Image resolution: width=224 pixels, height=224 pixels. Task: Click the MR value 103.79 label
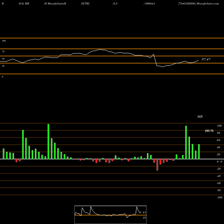209,131
